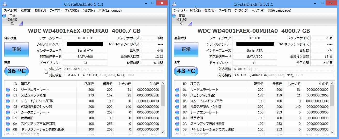Image resolution: width=339 pixels, height=139 pixels.
Task: Click the 43 °C temperature indicator
Action: [186, 71]
